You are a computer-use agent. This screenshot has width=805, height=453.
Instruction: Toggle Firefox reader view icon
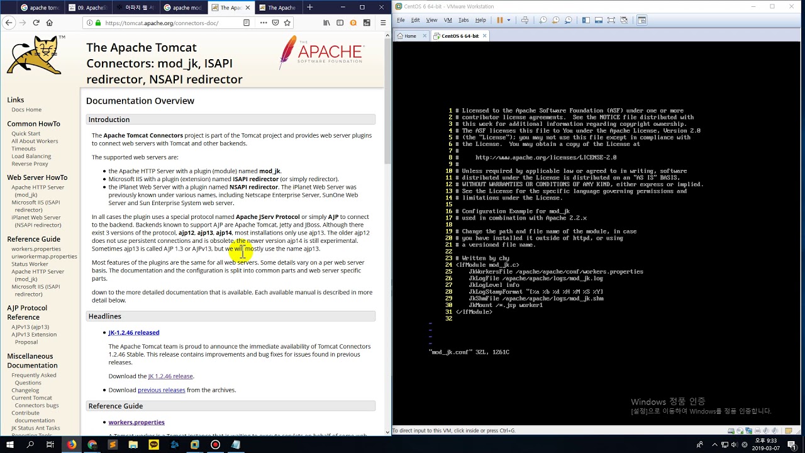point(247,23)
